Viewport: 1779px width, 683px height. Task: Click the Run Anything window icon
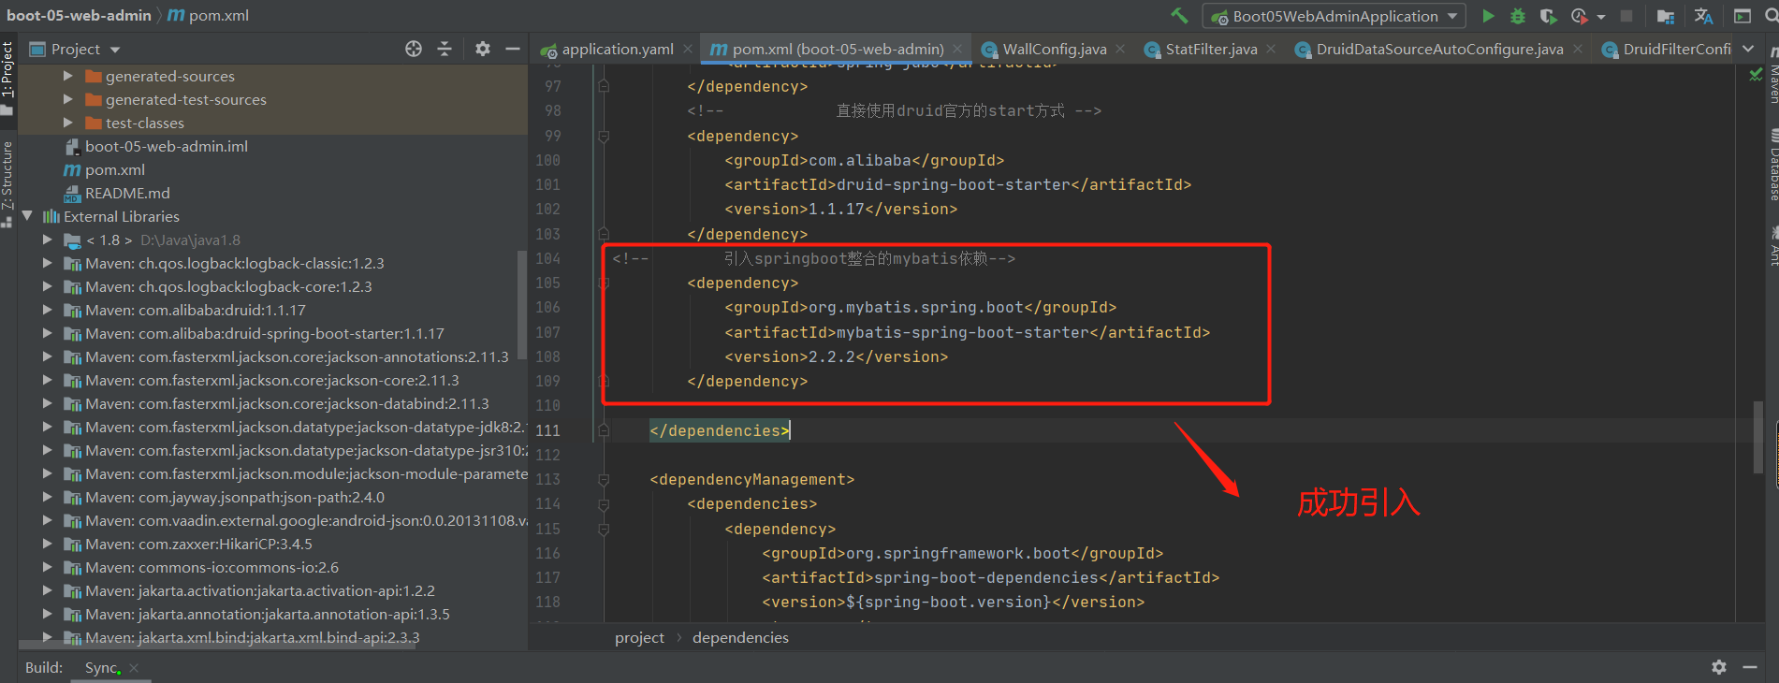(1743, 16)
